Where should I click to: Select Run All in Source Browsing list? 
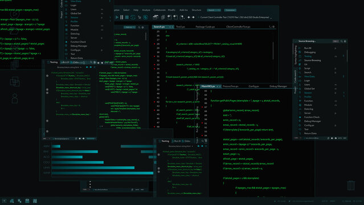pyautogui.click(x=308, y=48)
